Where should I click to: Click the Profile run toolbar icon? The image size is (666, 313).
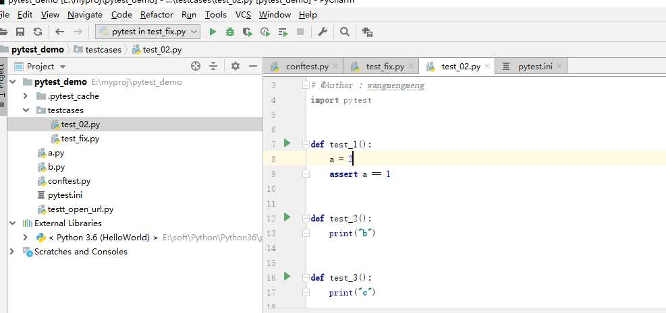pyautogui.click(x=265, y=32)
